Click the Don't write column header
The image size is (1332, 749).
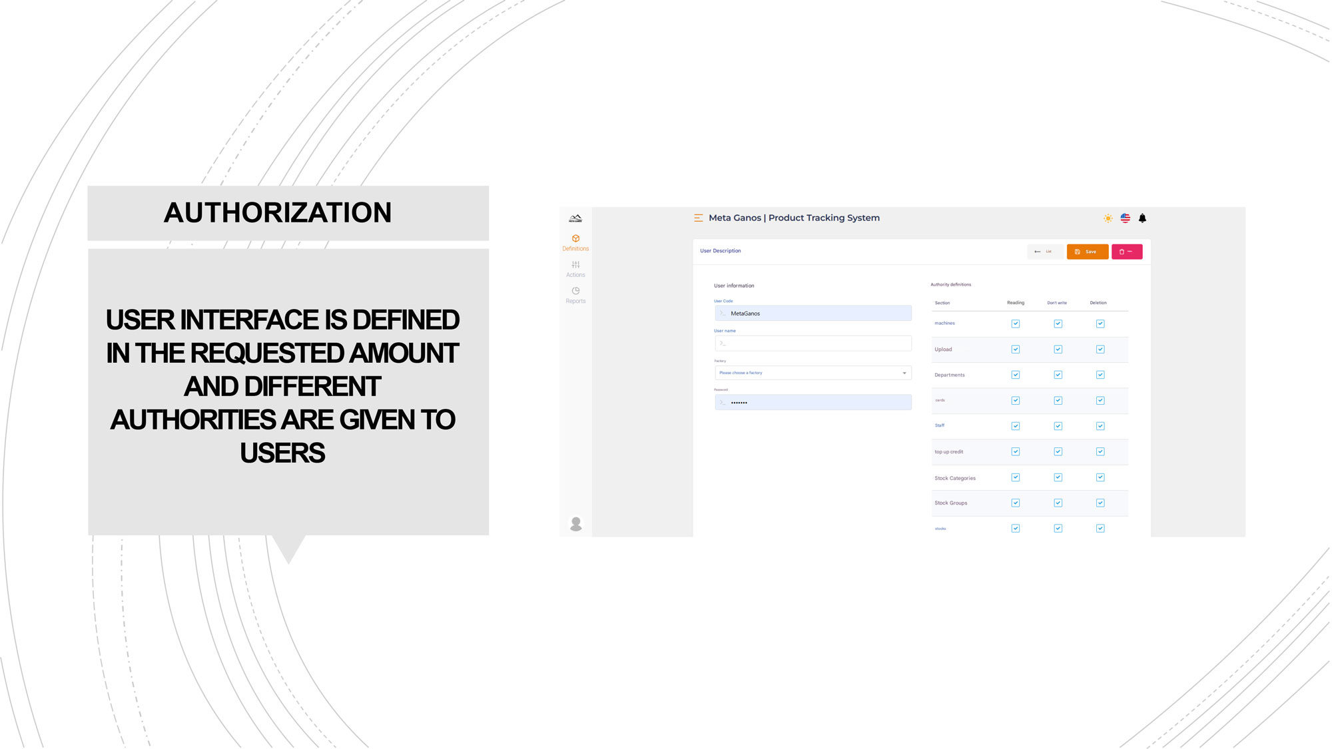click(x=1057, y=303)
